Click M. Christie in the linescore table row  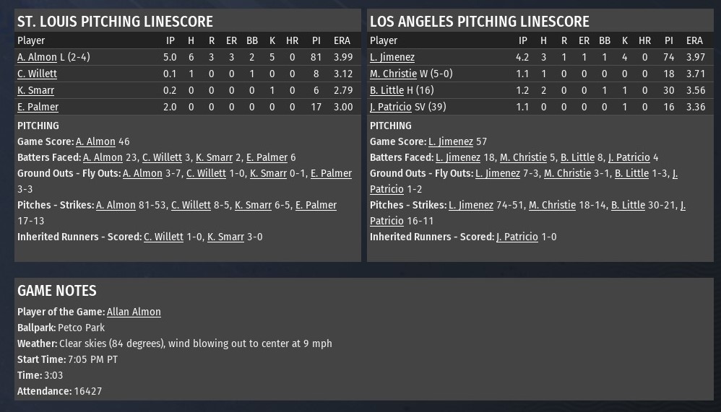(x=393, y=74)
